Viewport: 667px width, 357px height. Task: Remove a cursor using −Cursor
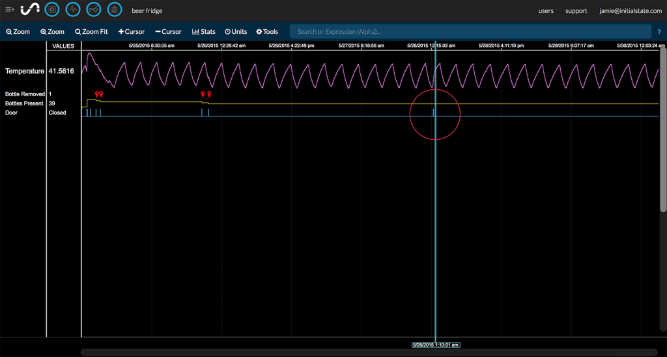(x=168, y=32)
